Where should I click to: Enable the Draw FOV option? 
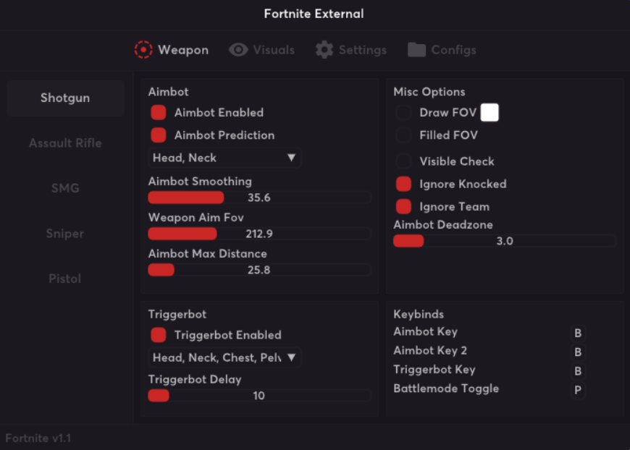click(x=403, y=112)
